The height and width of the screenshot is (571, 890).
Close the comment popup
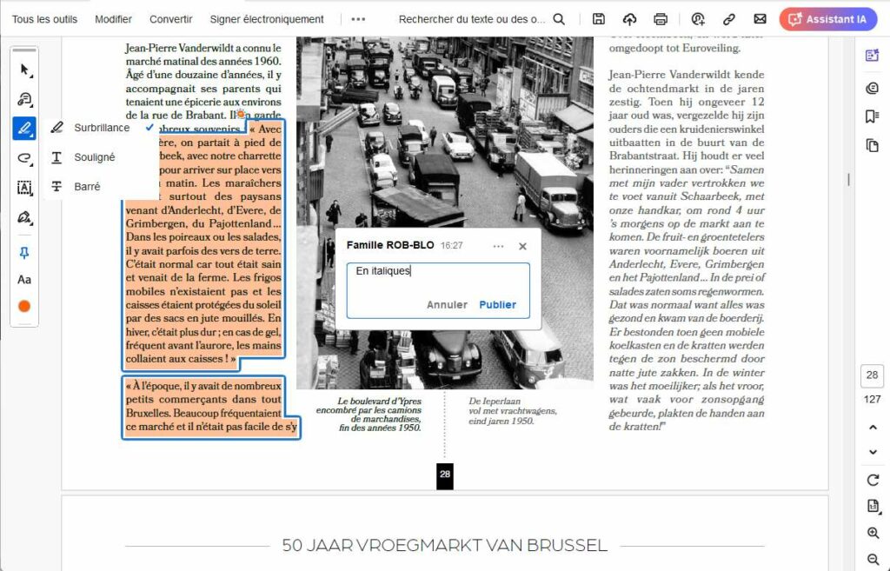click(x=522, y=246)
